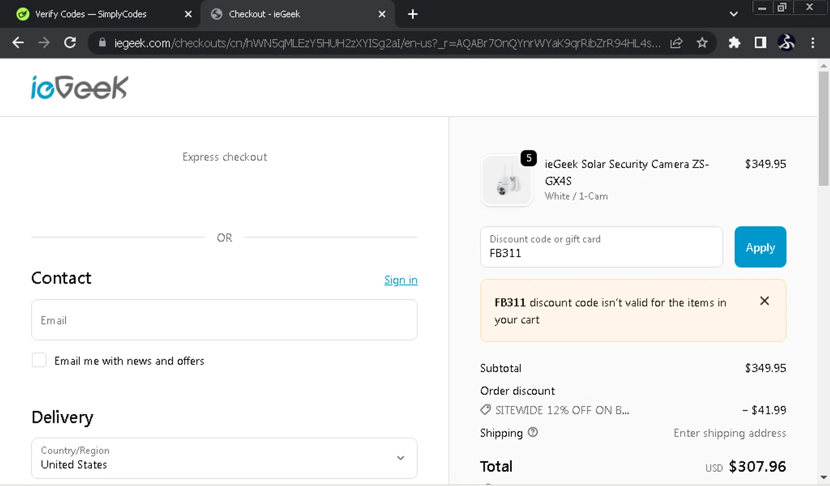Click the browser address bar URL
The width and height of the screenshot is (830, 486).
pyautogui.click(x=387, y=43)
